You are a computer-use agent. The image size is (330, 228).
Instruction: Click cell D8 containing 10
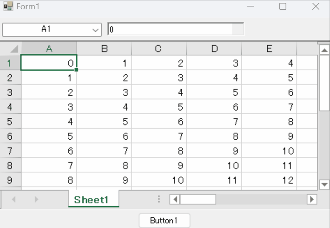tap(214, 165)
